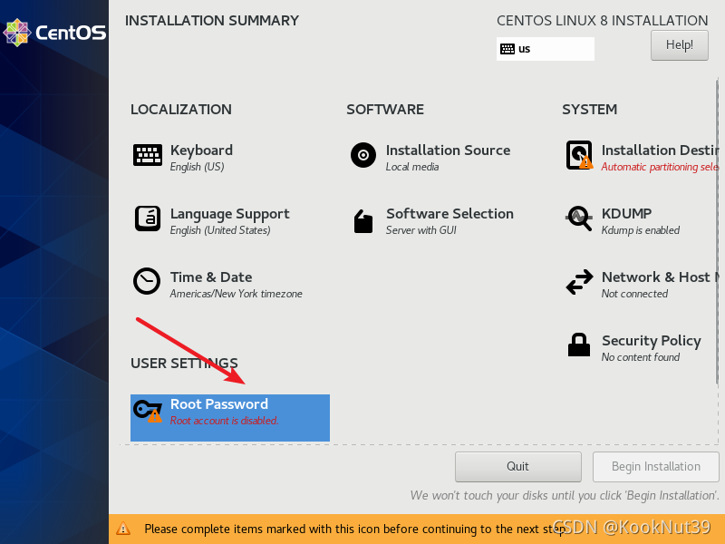725x544 pixels.
Task: Click the Help! button
Action: 679,44
